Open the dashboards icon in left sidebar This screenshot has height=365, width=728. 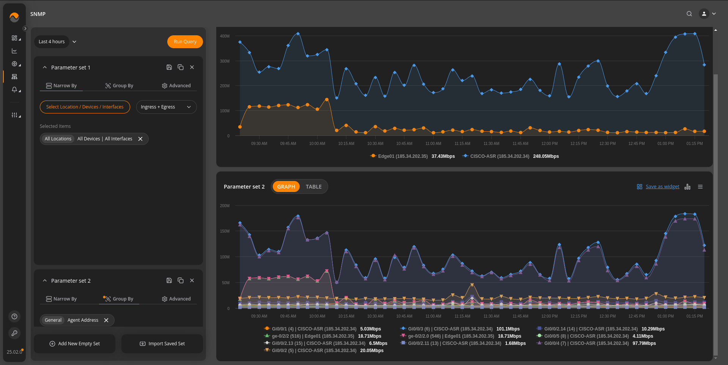pyautogui.click(x=14, y=38)
